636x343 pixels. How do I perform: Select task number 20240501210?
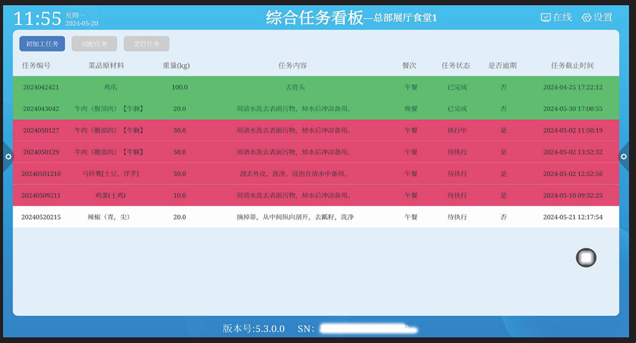click(x=41, y=174)
